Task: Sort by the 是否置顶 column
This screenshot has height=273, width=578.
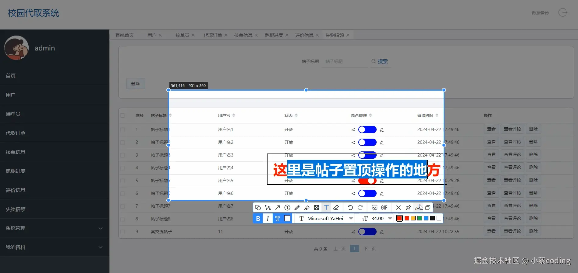Action: (371, 116)
